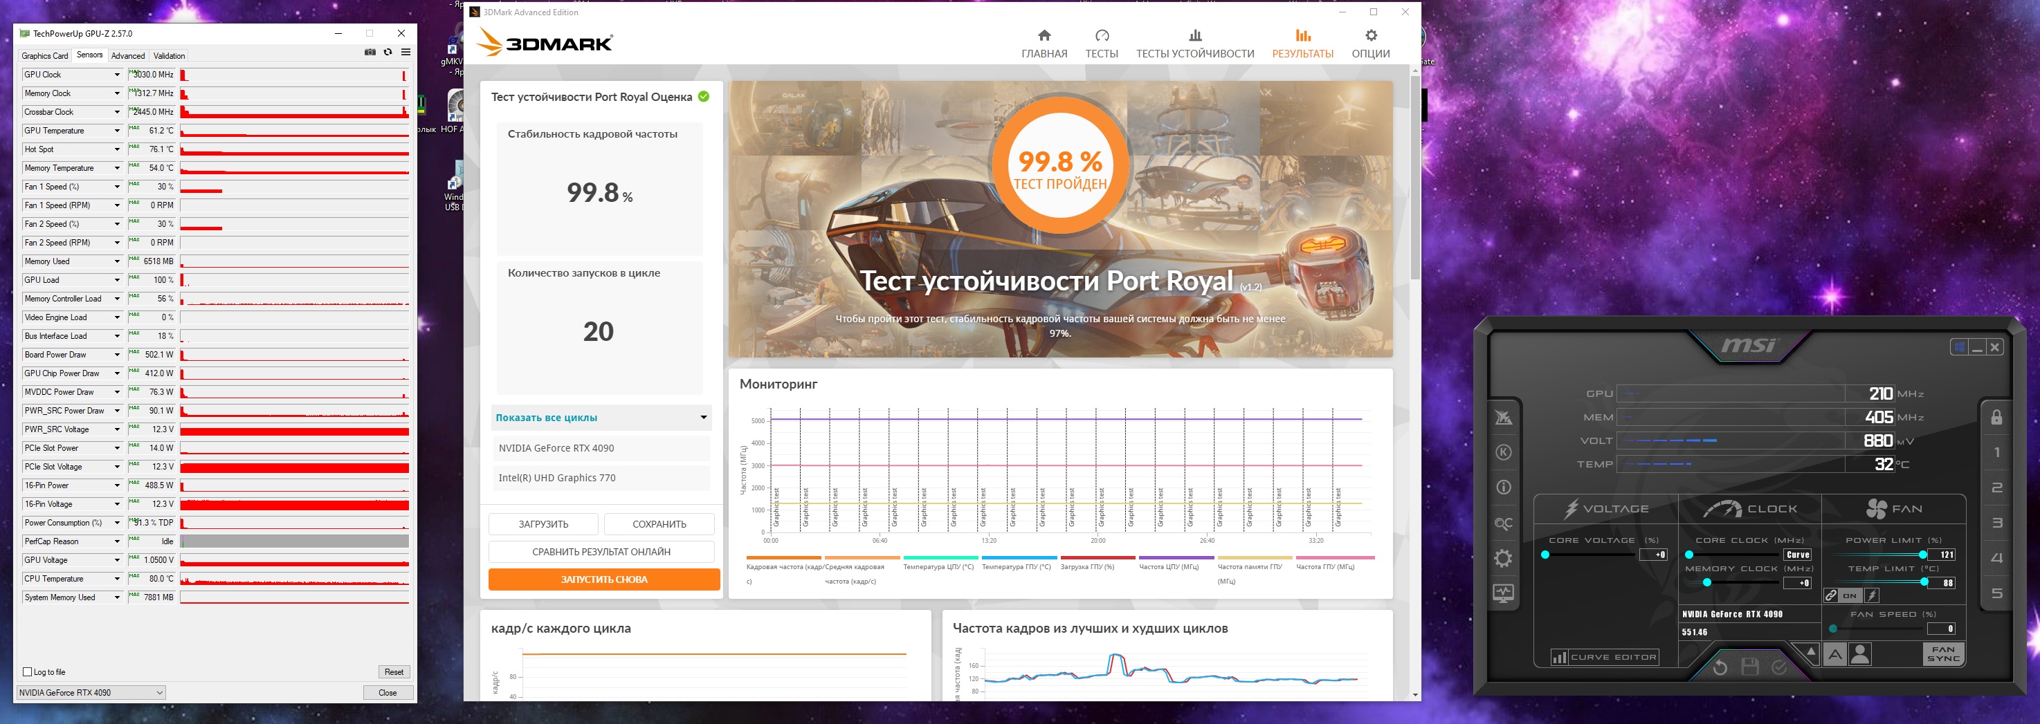Toggle auto fan speed A button
Viewport: 2040px width, 724px height.
click(1835, 654)
